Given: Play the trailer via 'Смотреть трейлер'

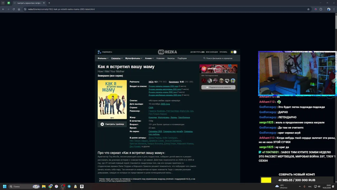Looking at the screenshot, I should pos(112,124).
